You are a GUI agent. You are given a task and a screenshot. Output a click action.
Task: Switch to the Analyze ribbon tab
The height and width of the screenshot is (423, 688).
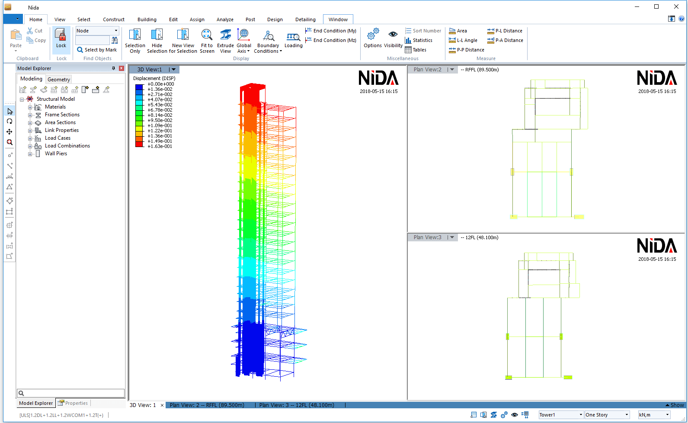pyautogui.click(x=225, y=19)
